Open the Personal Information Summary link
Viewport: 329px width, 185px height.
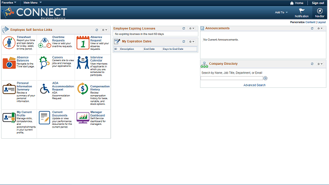click(x=24, y=86)
